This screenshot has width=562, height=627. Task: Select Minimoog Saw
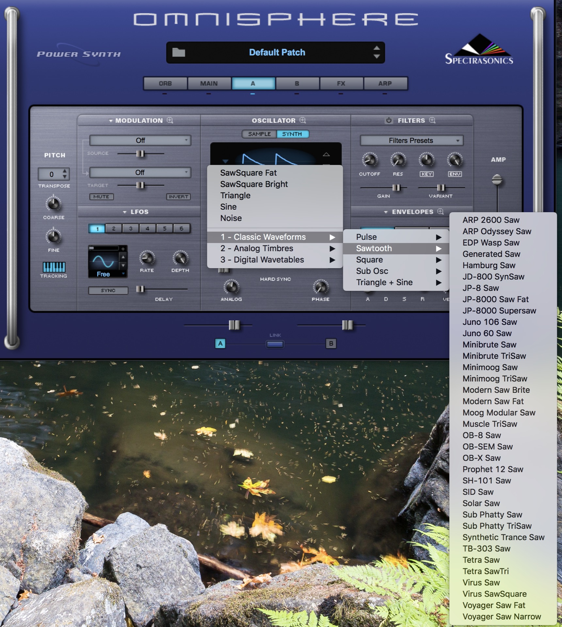click(503, 367)
